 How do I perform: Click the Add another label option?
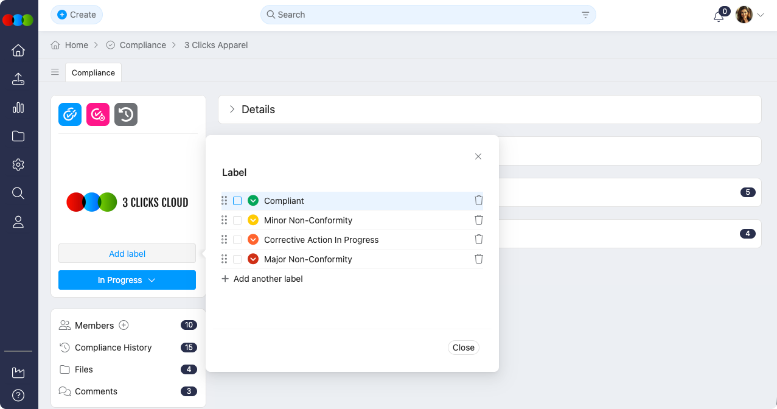coord(262,279)
